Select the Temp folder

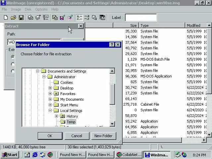tap(71, 122)
